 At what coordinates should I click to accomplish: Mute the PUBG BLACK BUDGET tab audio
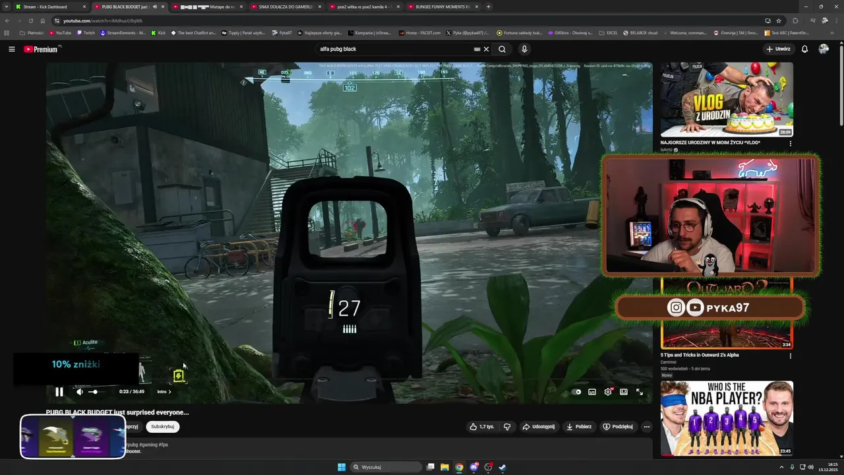pyautogui.click(x=155, y=7)
